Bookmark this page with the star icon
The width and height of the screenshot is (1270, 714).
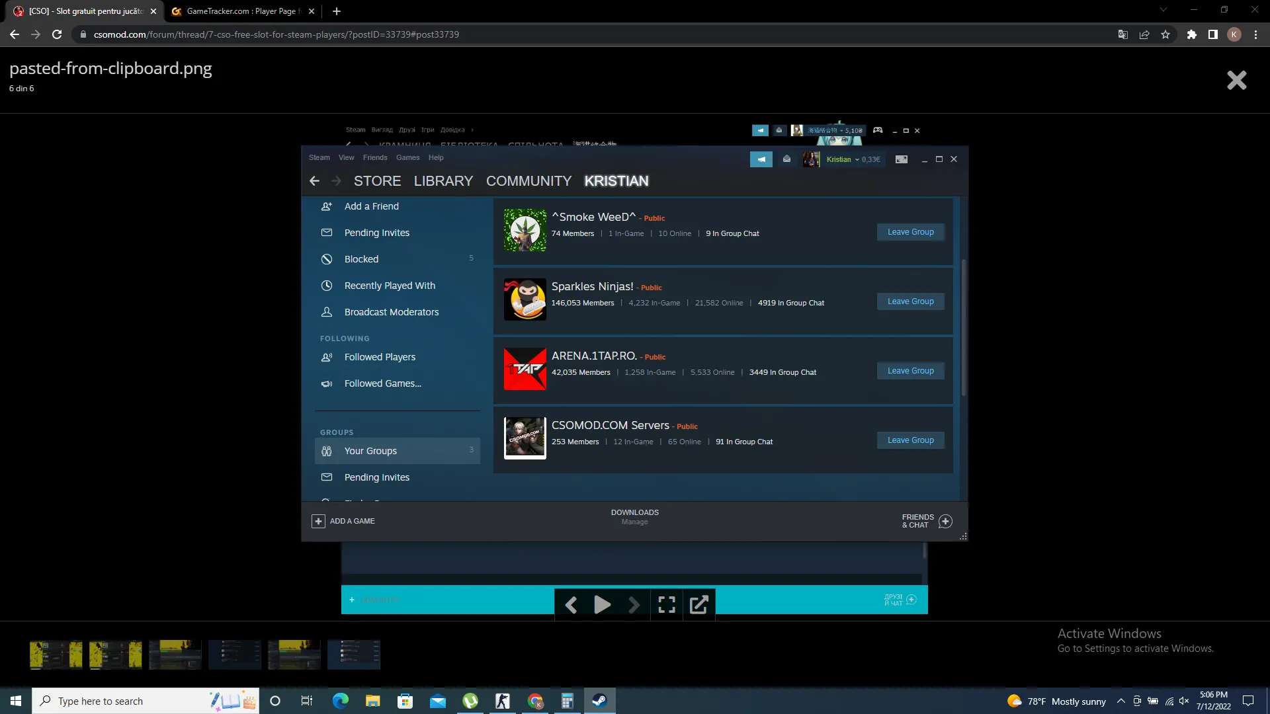(x=1165, y=34)
